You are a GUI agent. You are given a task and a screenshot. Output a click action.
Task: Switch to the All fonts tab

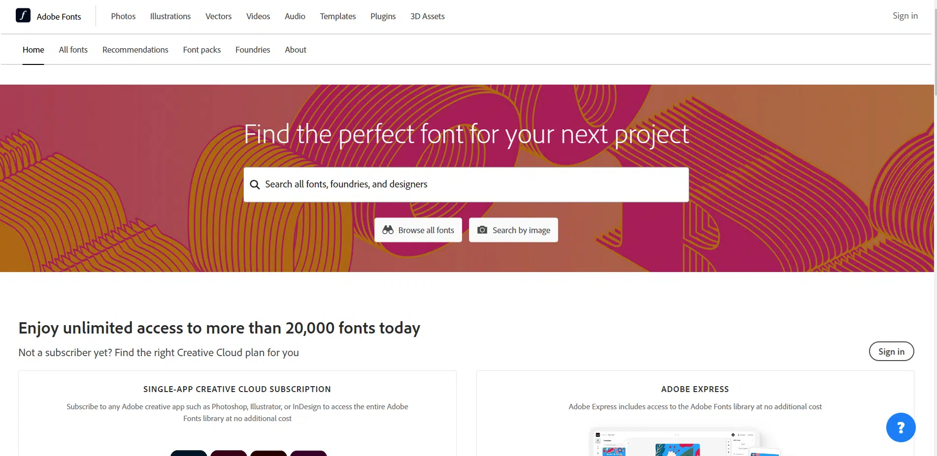point(73,49)
